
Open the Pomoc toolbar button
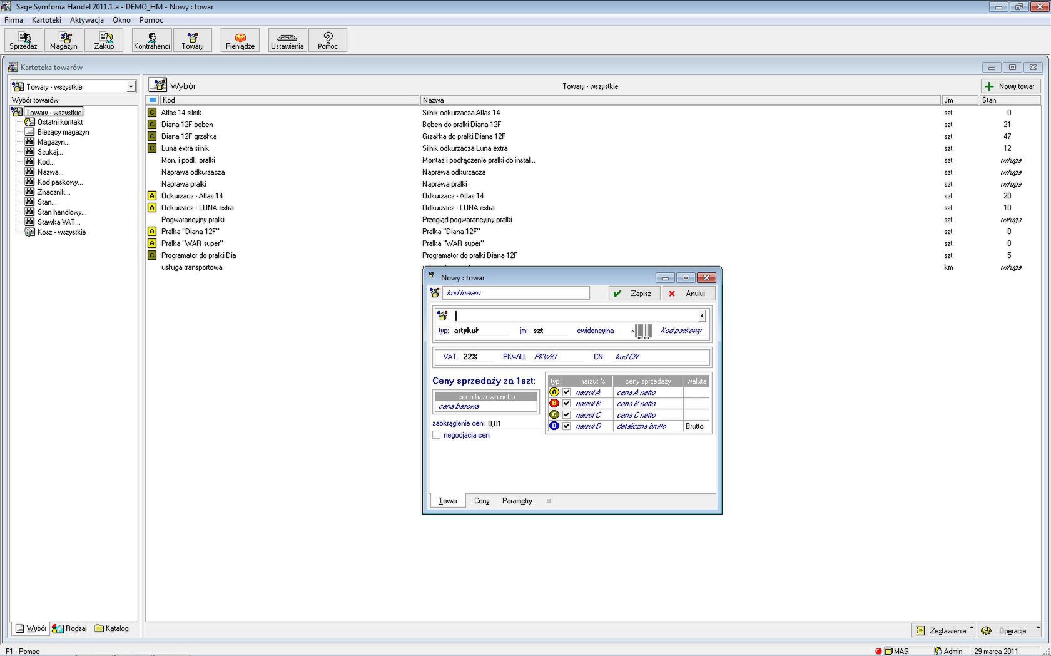328,40
